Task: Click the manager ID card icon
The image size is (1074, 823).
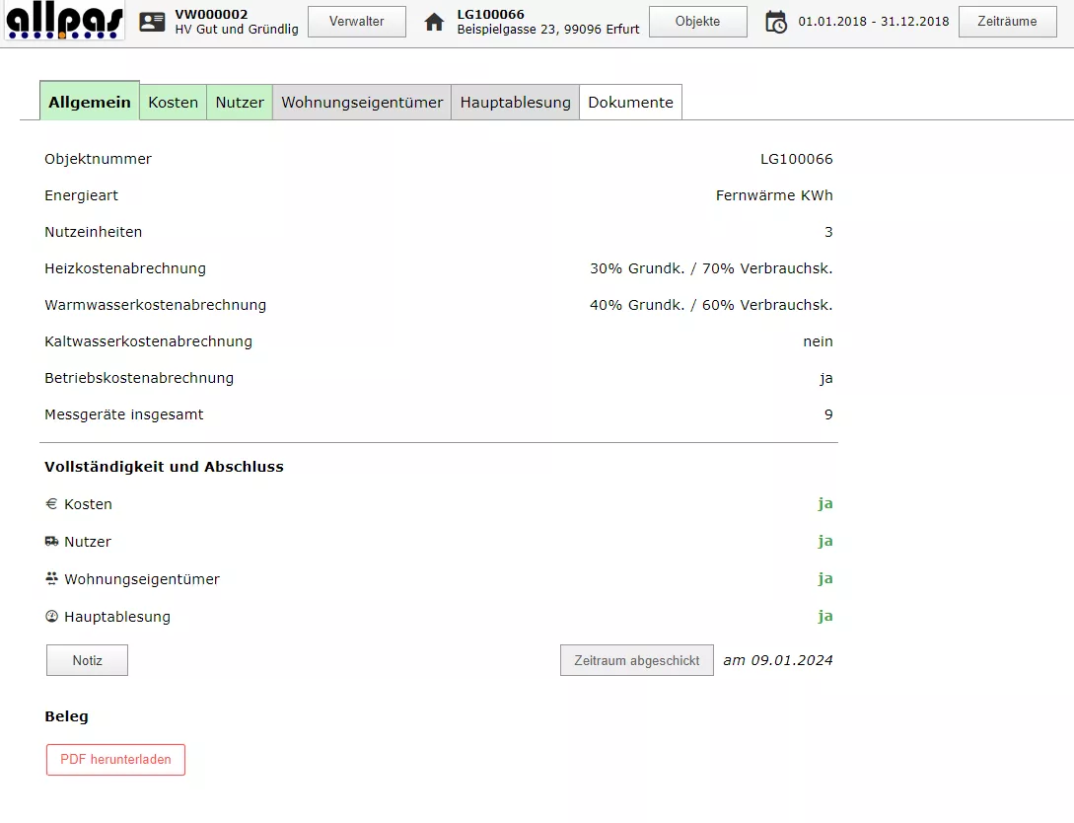Action: click(x=152, y=22)
